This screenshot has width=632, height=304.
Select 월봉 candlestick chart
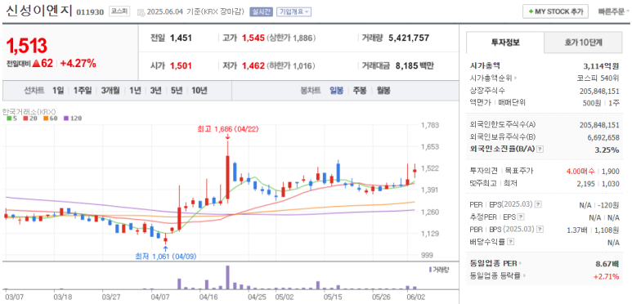click(x=383, y=90)
